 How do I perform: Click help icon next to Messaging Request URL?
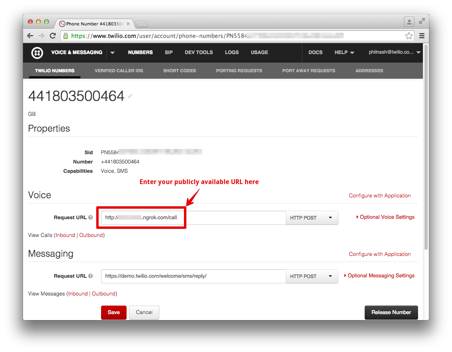(91, 276)
